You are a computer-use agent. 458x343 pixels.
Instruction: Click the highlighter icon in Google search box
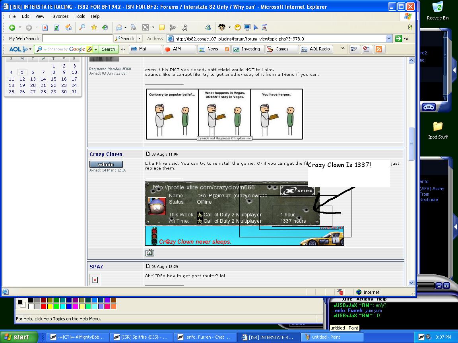click(x=89, y=49)
